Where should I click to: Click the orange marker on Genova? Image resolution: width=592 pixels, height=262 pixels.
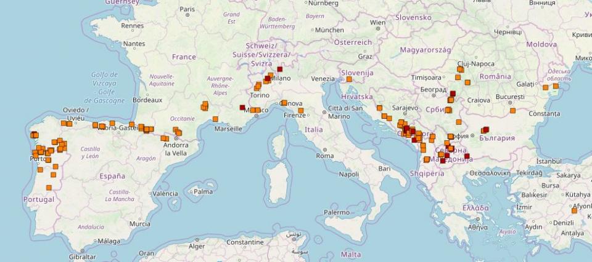[284, 103]
